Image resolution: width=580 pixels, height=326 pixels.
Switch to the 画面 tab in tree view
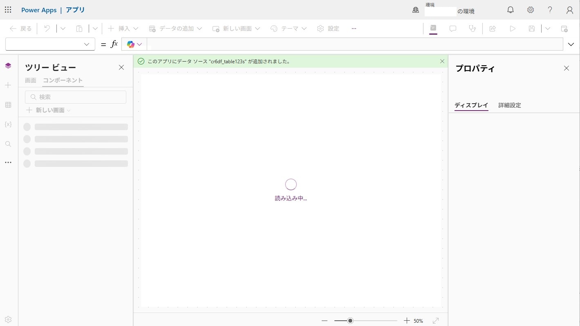(31, 80)
